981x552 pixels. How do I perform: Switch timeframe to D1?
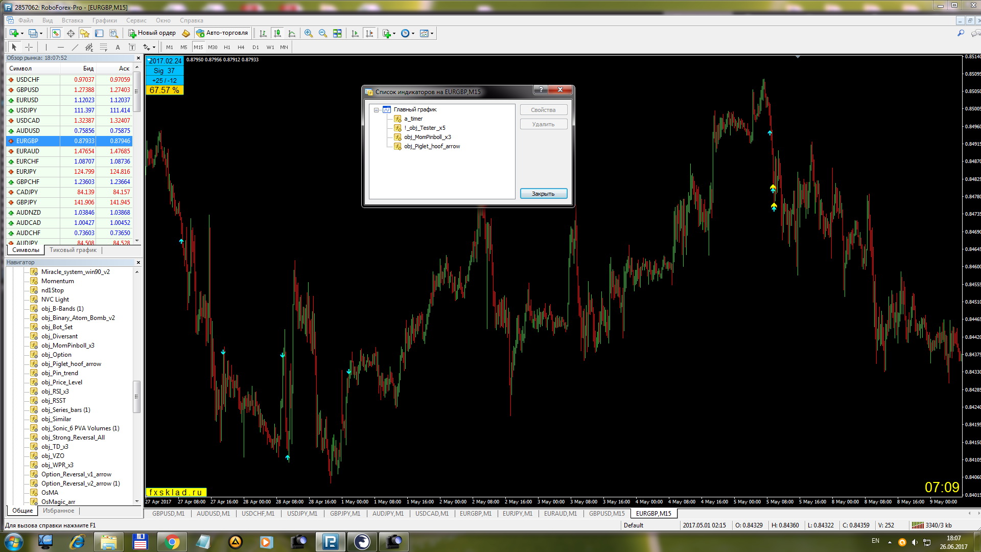coord(255,47)
